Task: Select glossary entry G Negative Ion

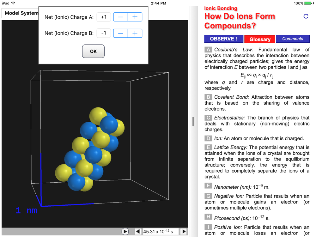Action: click(208, 196)
